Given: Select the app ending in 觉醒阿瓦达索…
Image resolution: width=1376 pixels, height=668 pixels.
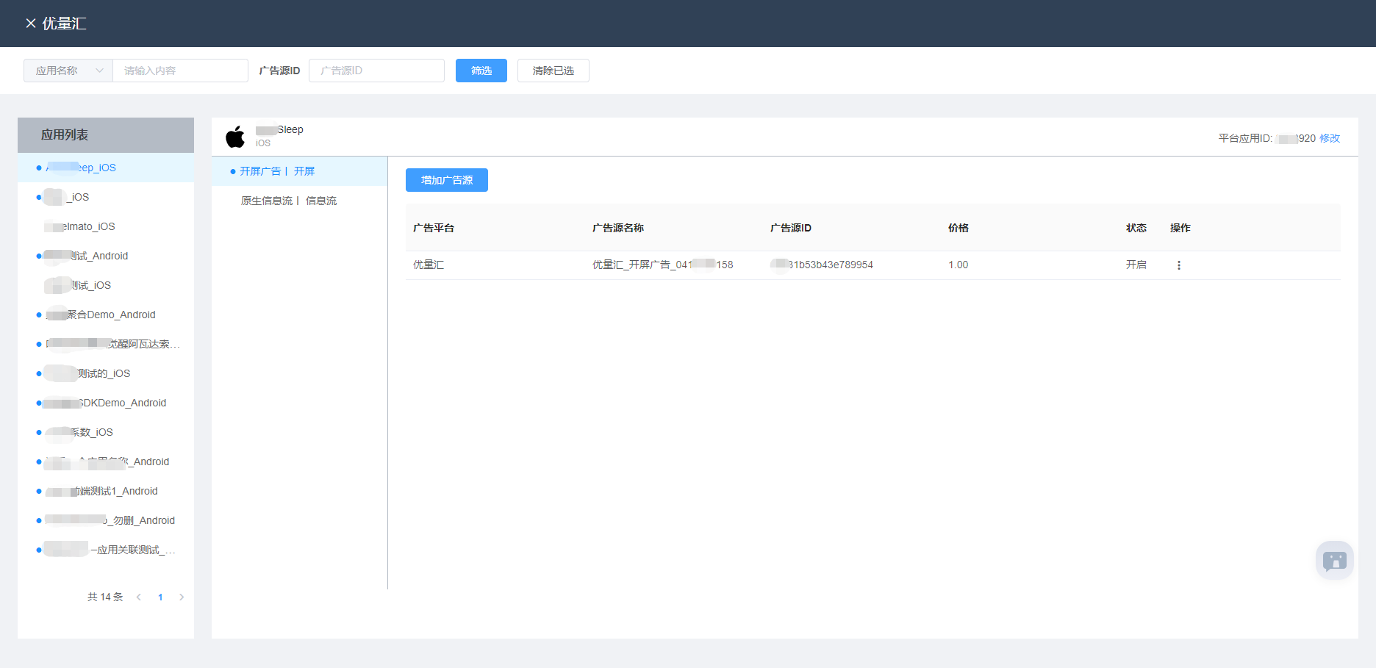Looking at the screenshot, I should (106, 344).
